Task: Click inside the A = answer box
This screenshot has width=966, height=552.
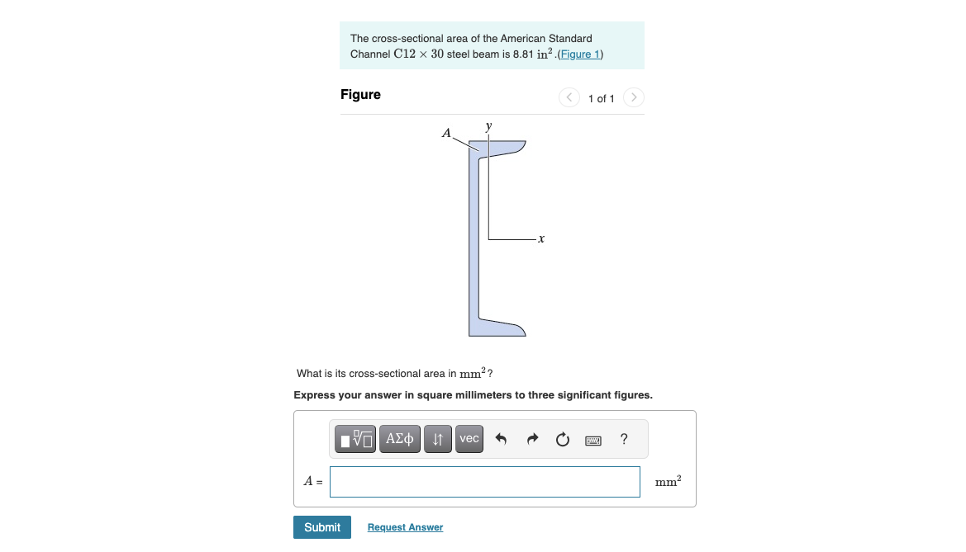Action: (484, 482)
